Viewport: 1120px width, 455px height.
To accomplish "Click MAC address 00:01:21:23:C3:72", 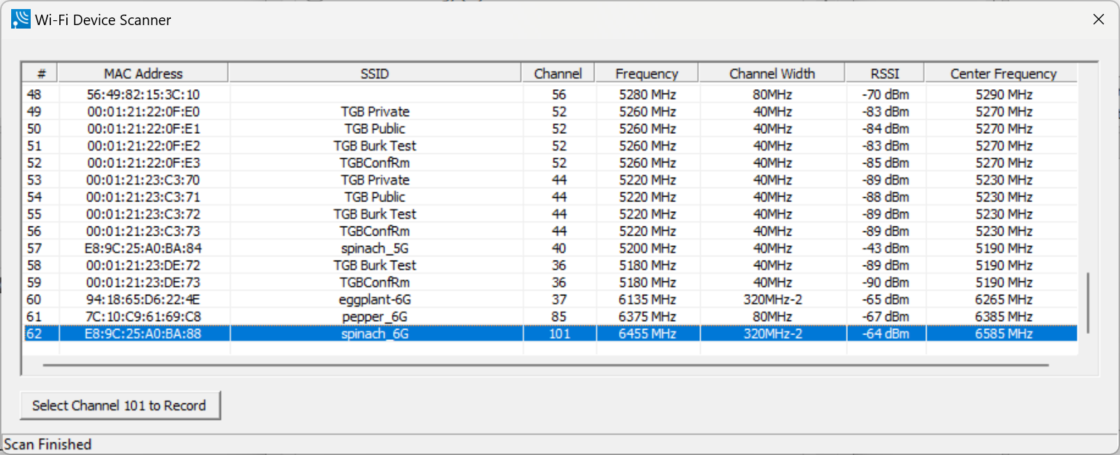I will (x=143, y=214).
